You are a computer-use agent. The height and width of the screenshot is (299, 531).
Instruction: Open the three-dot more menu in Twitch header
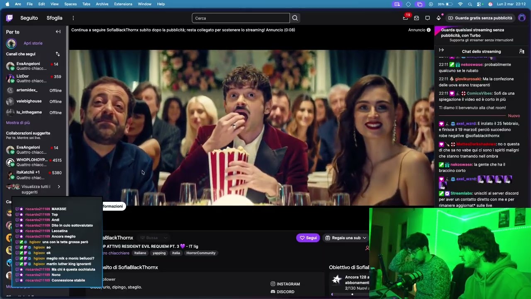pos(73,18)
